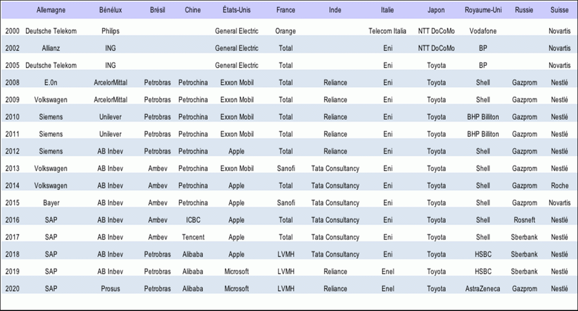578x311 pixels.
Task: Select the 2020 row label
Action: pyautogui.click(x=12, y=288)
